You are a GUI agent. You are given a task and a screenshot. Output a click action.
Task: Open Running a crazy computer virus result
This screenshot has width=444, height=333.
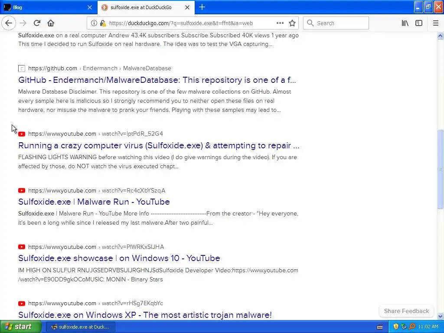(x=159, y=146)
